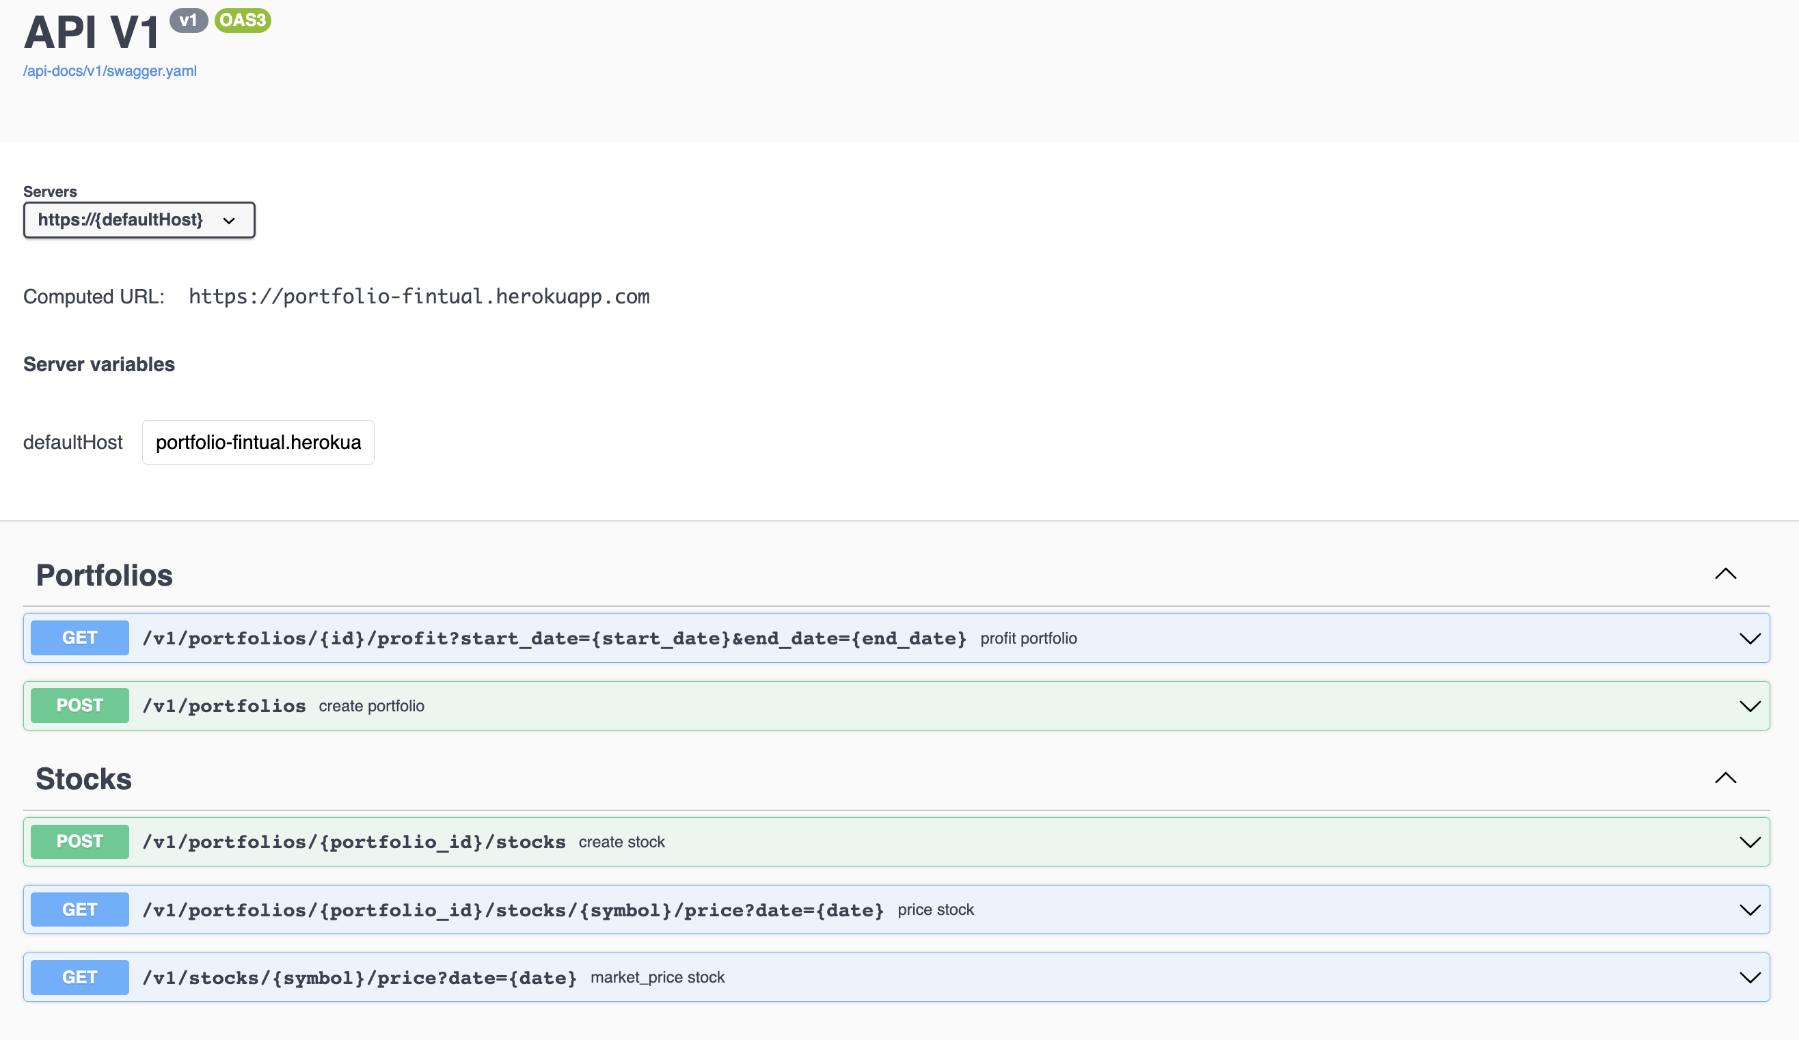
Task: Click the defaultHost input field
Action: pos(258,443)
